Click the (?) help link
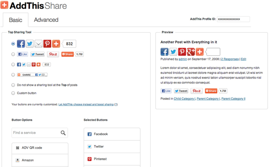The width and height of the screenshot is (270, 167). [116, 104]
